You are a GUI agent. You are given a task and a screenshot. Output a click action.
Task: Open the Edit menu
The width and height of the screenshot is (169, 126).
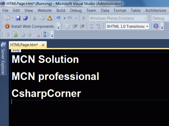click(17, 10)
